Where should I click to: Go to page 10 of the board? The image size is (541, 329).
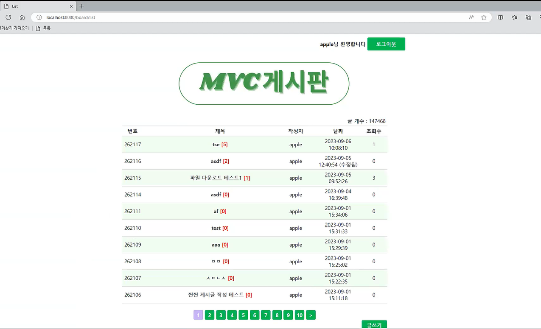(300, 315)
